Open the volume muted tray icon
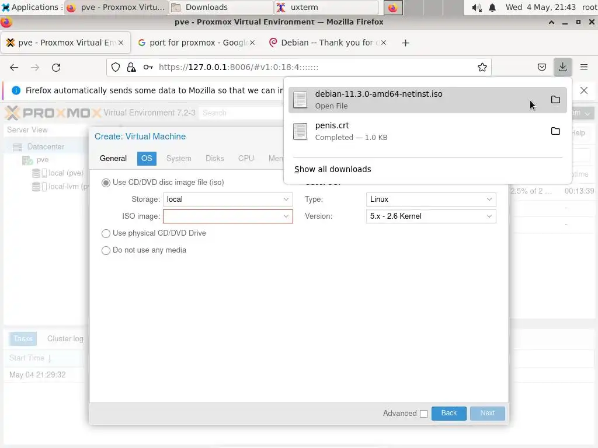Image resolution: width=598 pixels, height=448 pixels. (477, 8)
